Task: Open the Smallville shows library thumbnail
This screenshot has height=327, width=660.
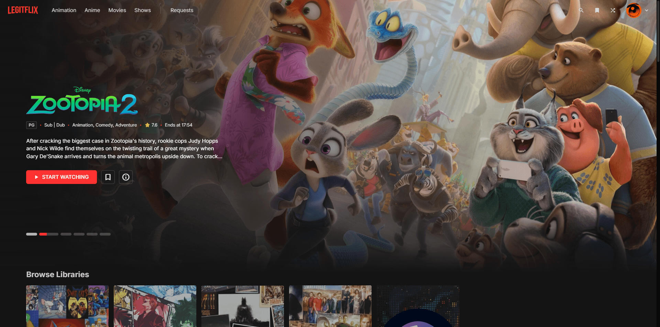Action: coord(330,306)
